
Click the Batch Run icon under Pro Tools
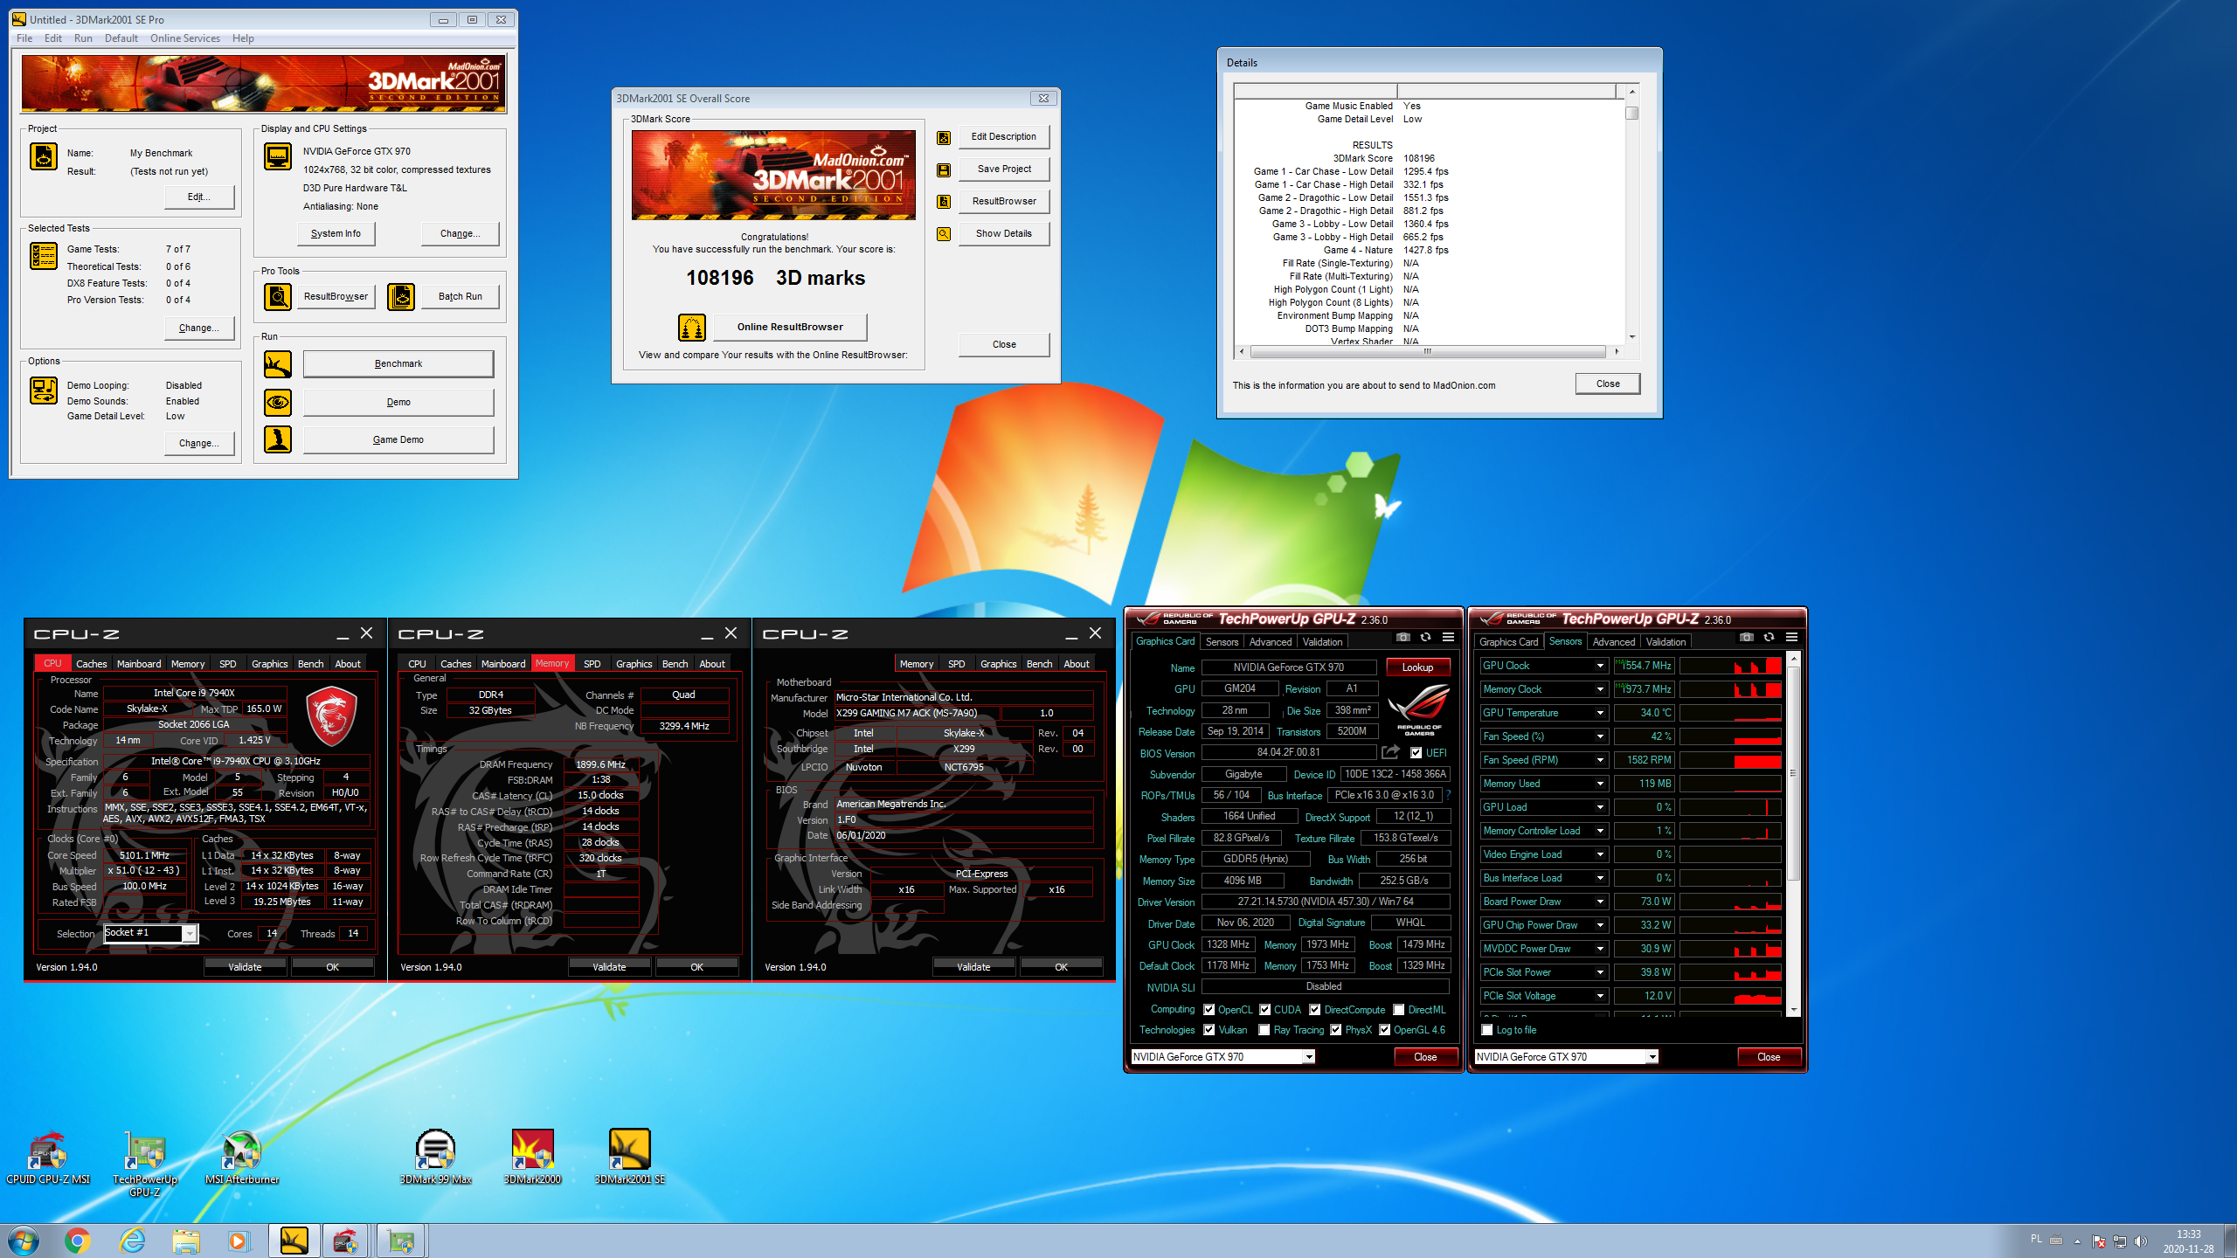click(x=401, y=297)
